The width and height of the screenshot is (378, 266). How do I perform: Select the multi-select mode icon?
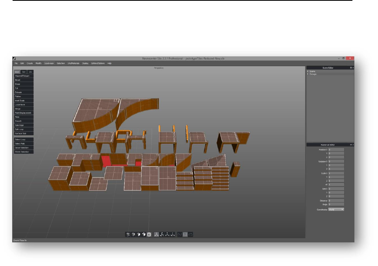coord(144,234)
